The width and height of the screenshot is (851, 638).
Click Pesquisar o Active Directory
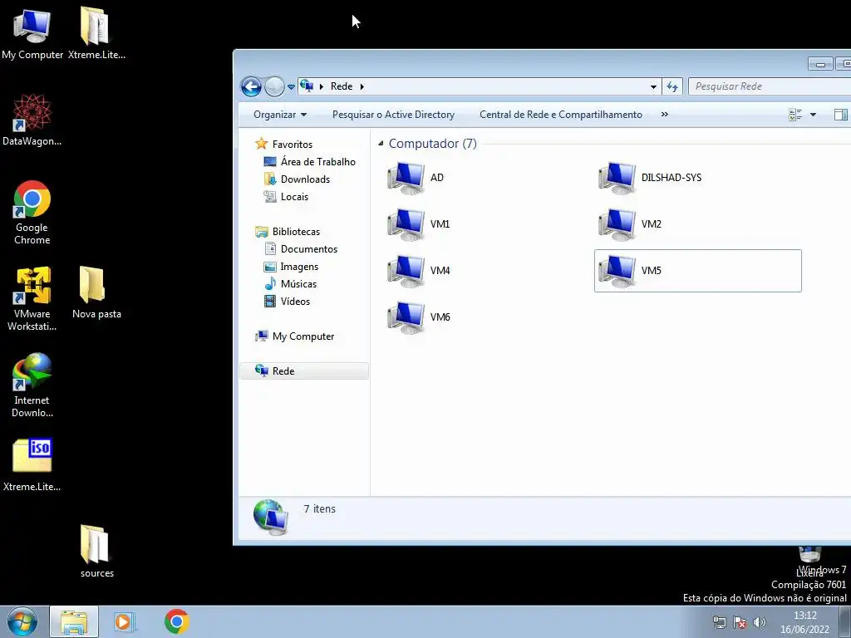393,115
